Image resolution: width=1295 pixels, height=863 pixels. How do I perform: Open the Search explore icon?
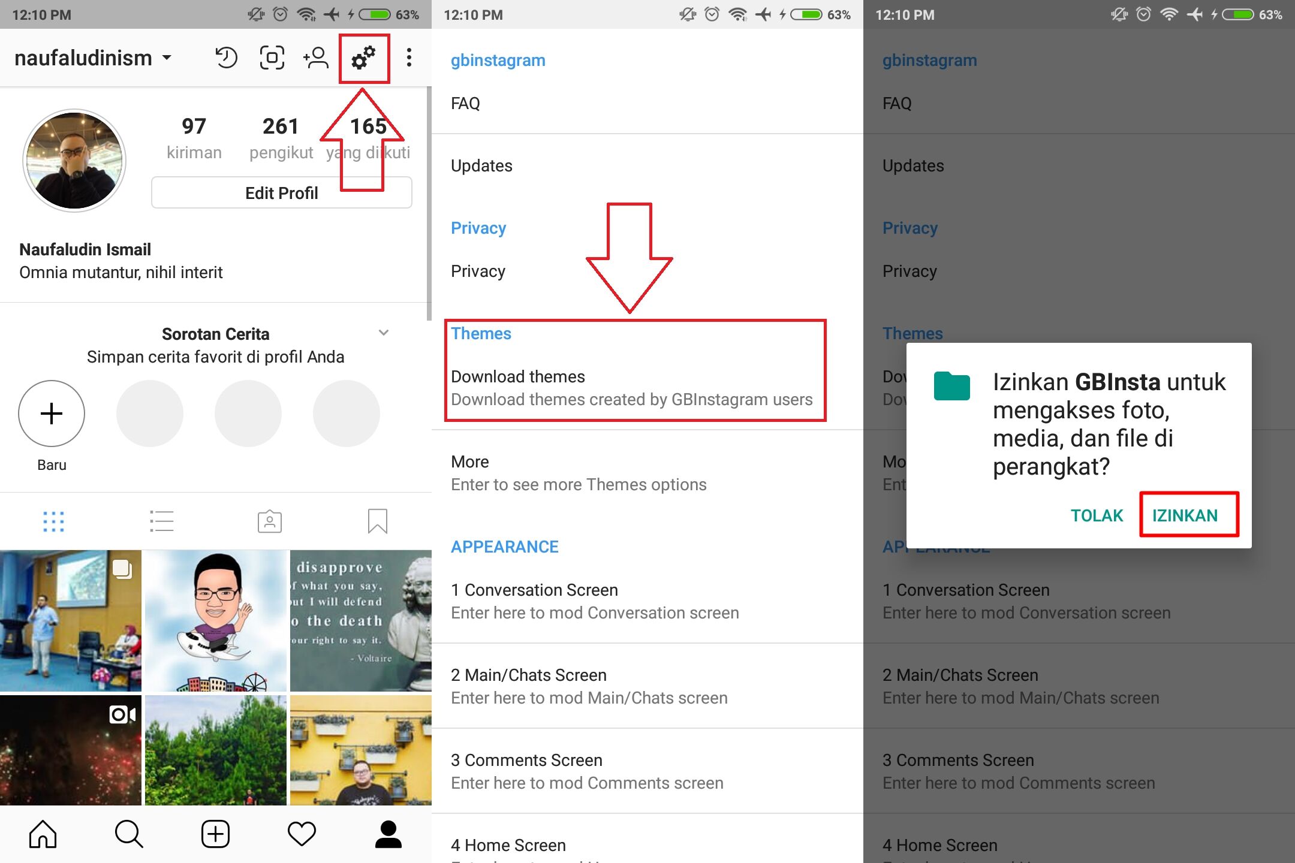point(129,834)
